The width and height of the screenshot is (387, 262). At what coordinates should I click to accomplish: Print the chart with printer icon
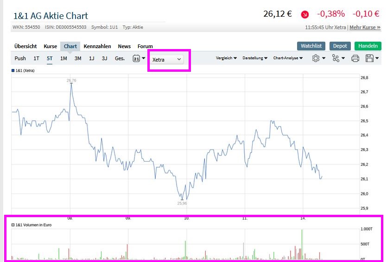click(x=355, y=58)
